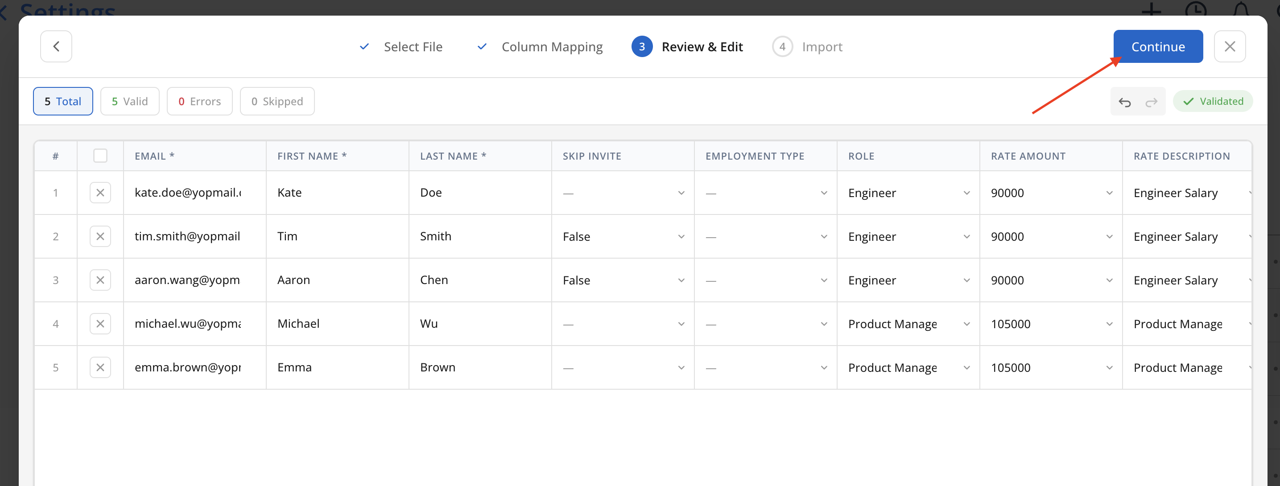Click the back arrow button in wizard
Screen dimensions: 1280x486
click(x=56, y=46)
